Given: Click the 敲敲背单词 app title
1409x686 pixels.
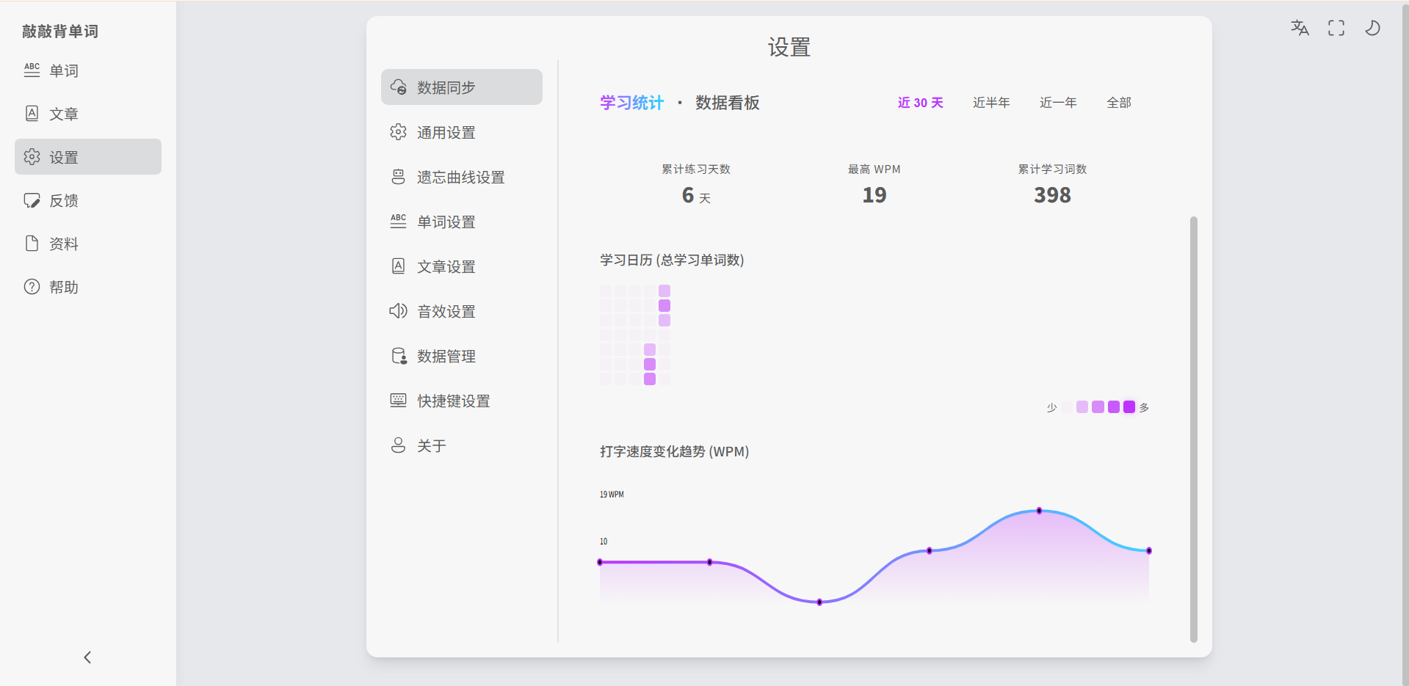Looking at the screenshot, I should [x=60, y=31].
